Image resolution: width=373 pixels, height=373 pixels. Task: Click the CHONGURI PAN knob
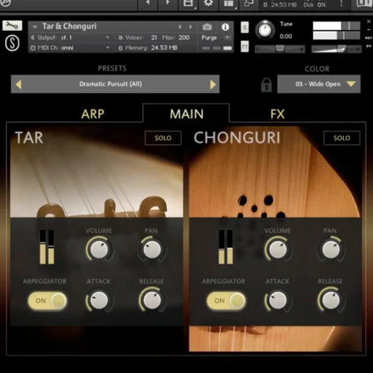(331, 249)
